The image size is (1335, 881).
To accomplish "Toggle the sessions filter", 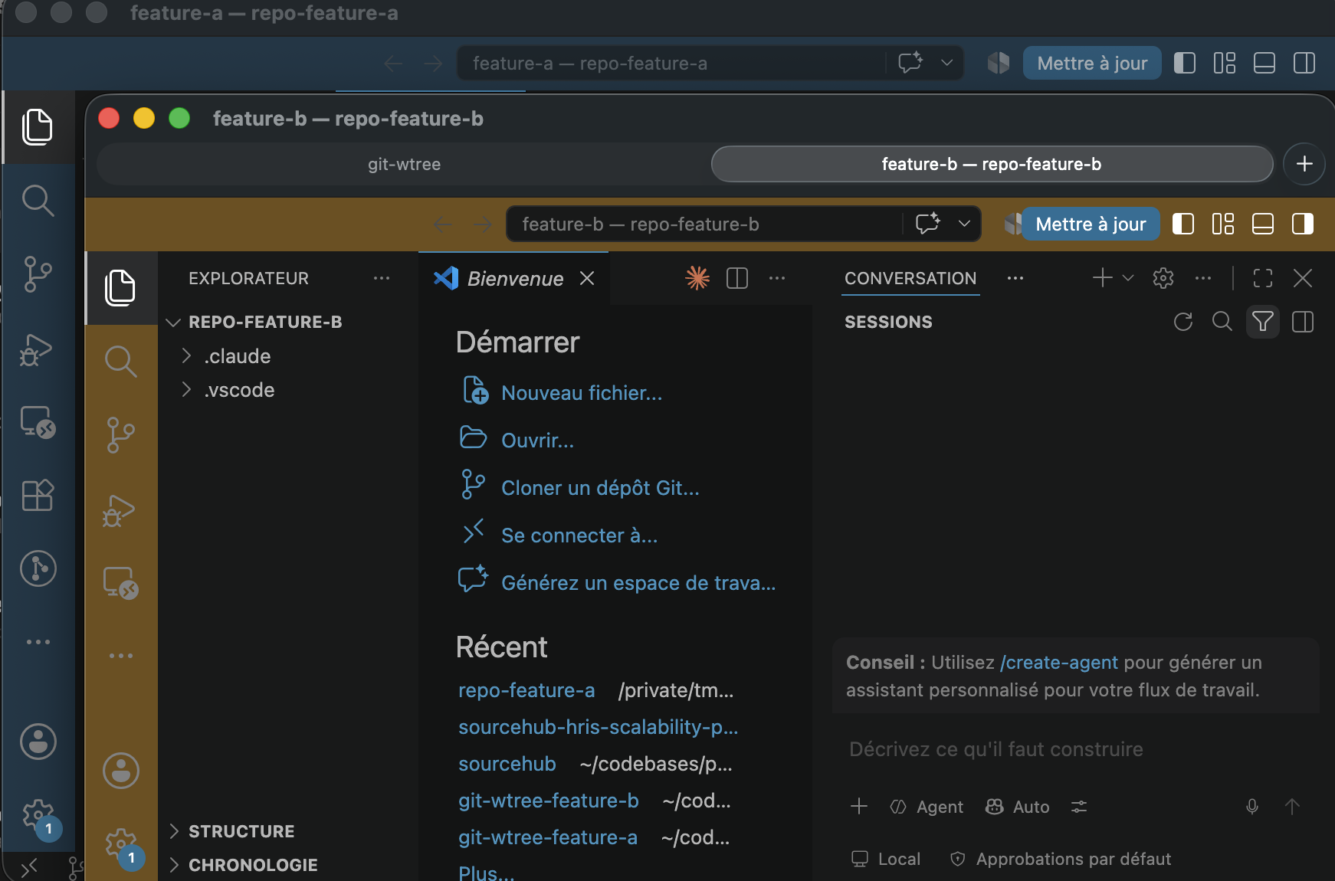I will click(x=1263, y=322).
